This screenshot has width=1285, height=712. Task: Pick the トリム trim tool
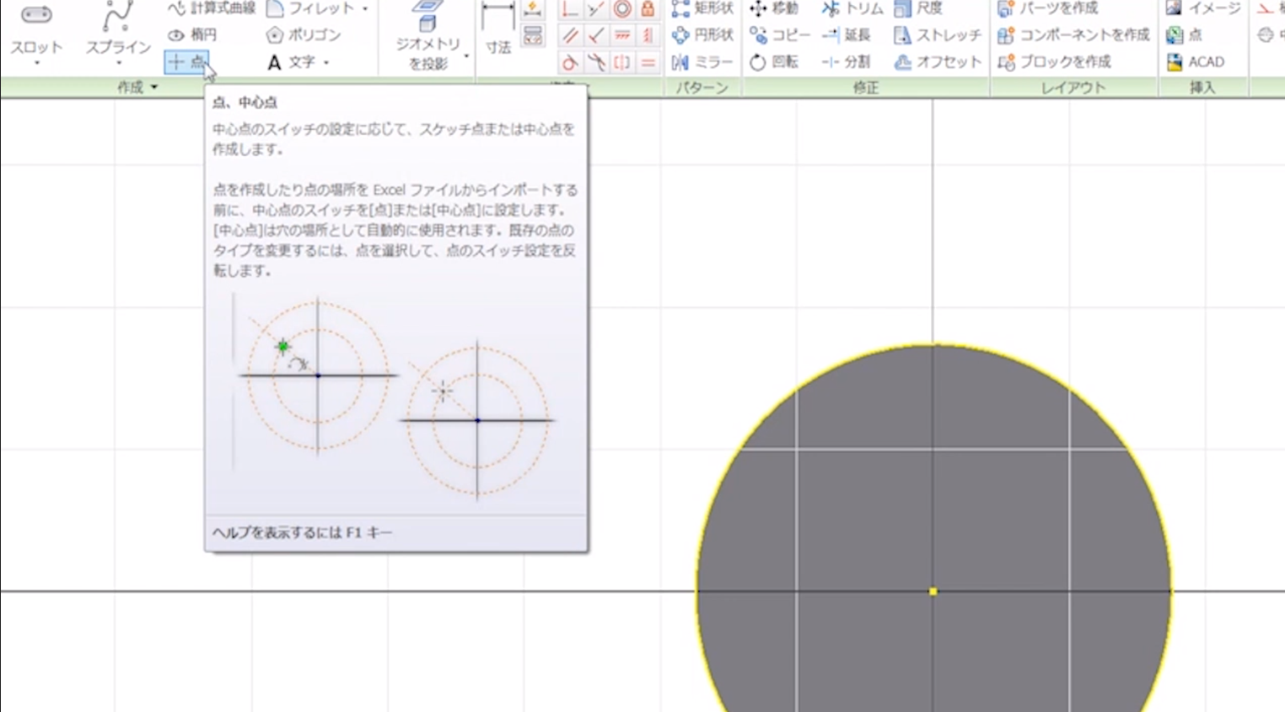point(852,8)
